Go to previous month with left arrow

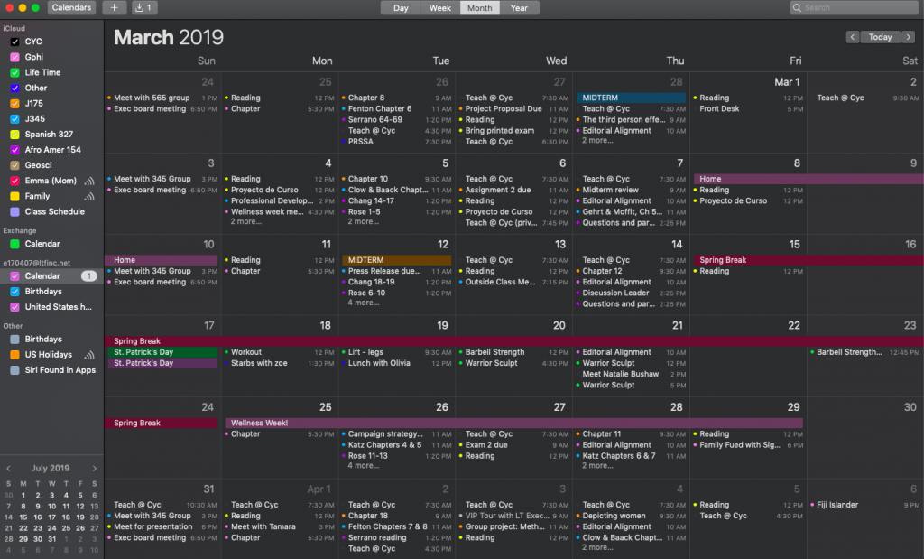click(x=853, y=37)
